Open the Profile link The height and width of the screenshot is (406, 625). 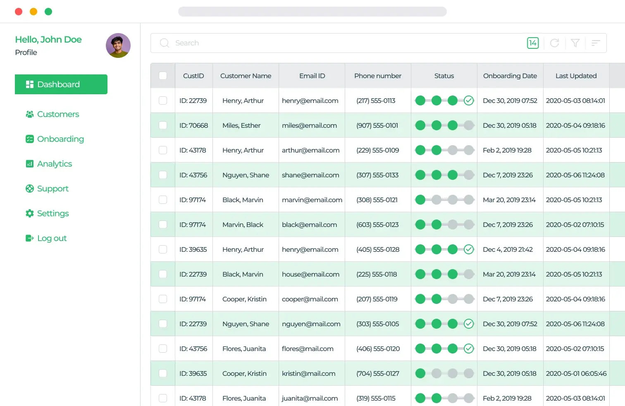pyautogui.click(x=26, y=53)
